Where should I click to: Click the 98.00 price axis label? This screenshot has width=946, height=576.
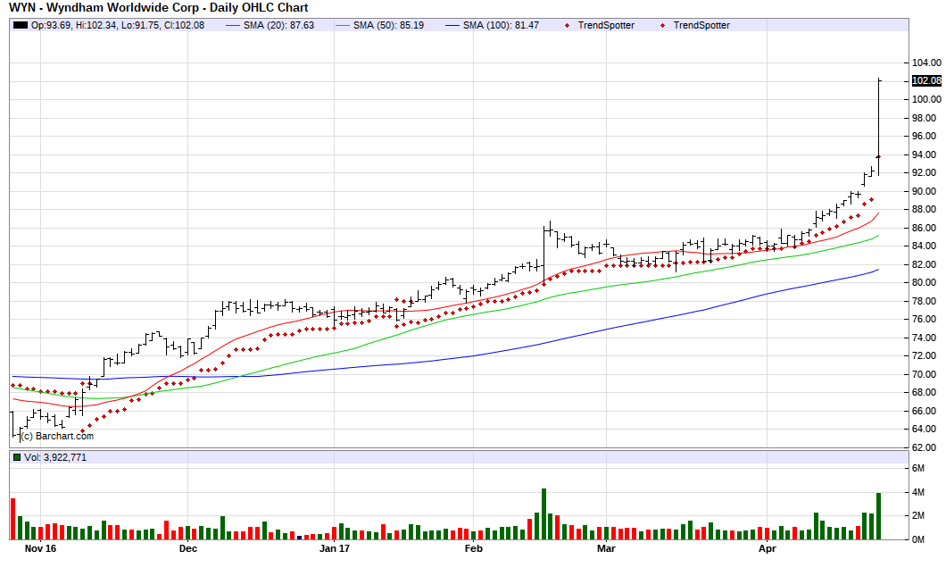[926, 118]
